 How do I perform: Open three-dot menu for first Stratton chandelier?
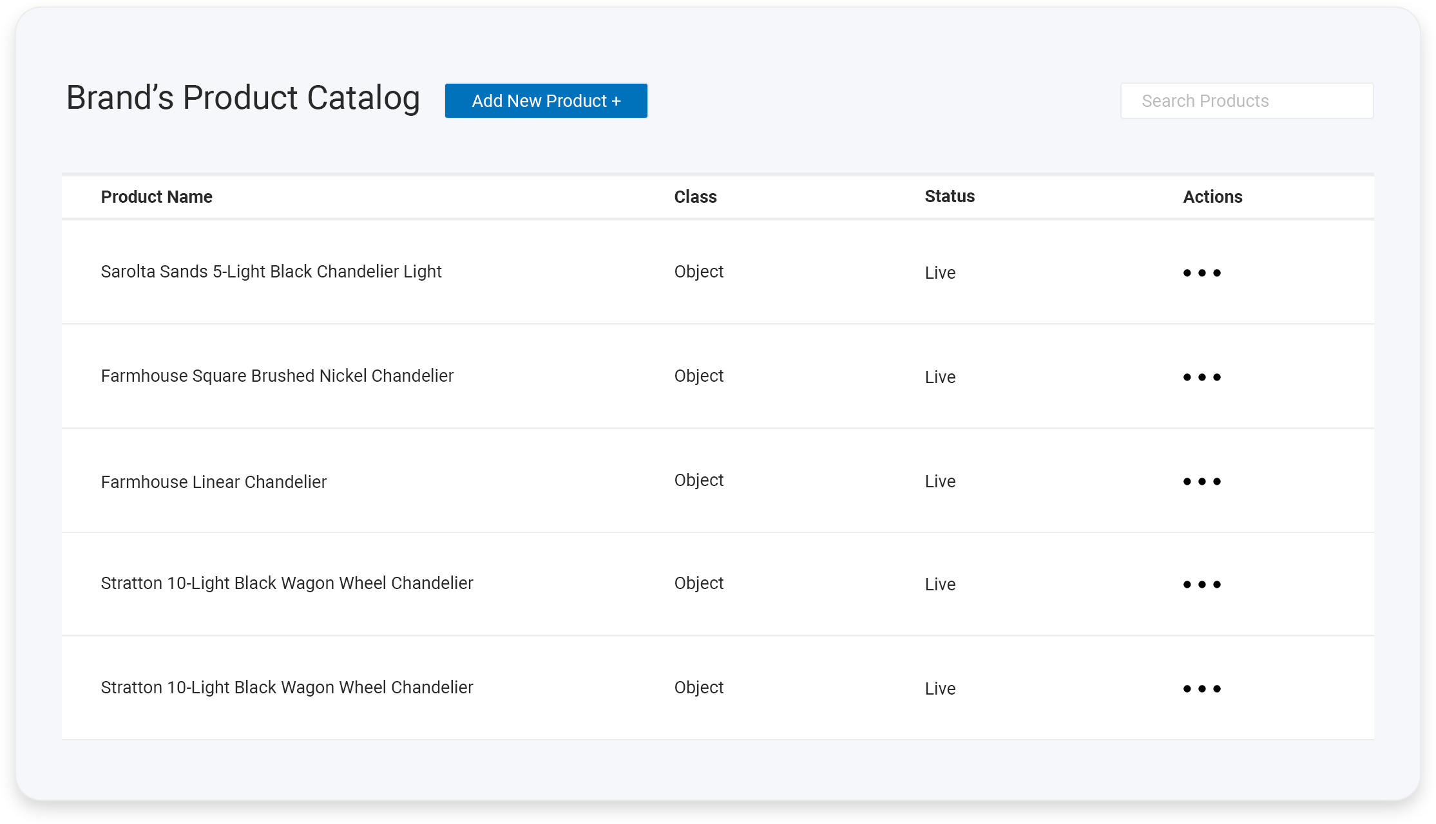[x=1201, y=585]
